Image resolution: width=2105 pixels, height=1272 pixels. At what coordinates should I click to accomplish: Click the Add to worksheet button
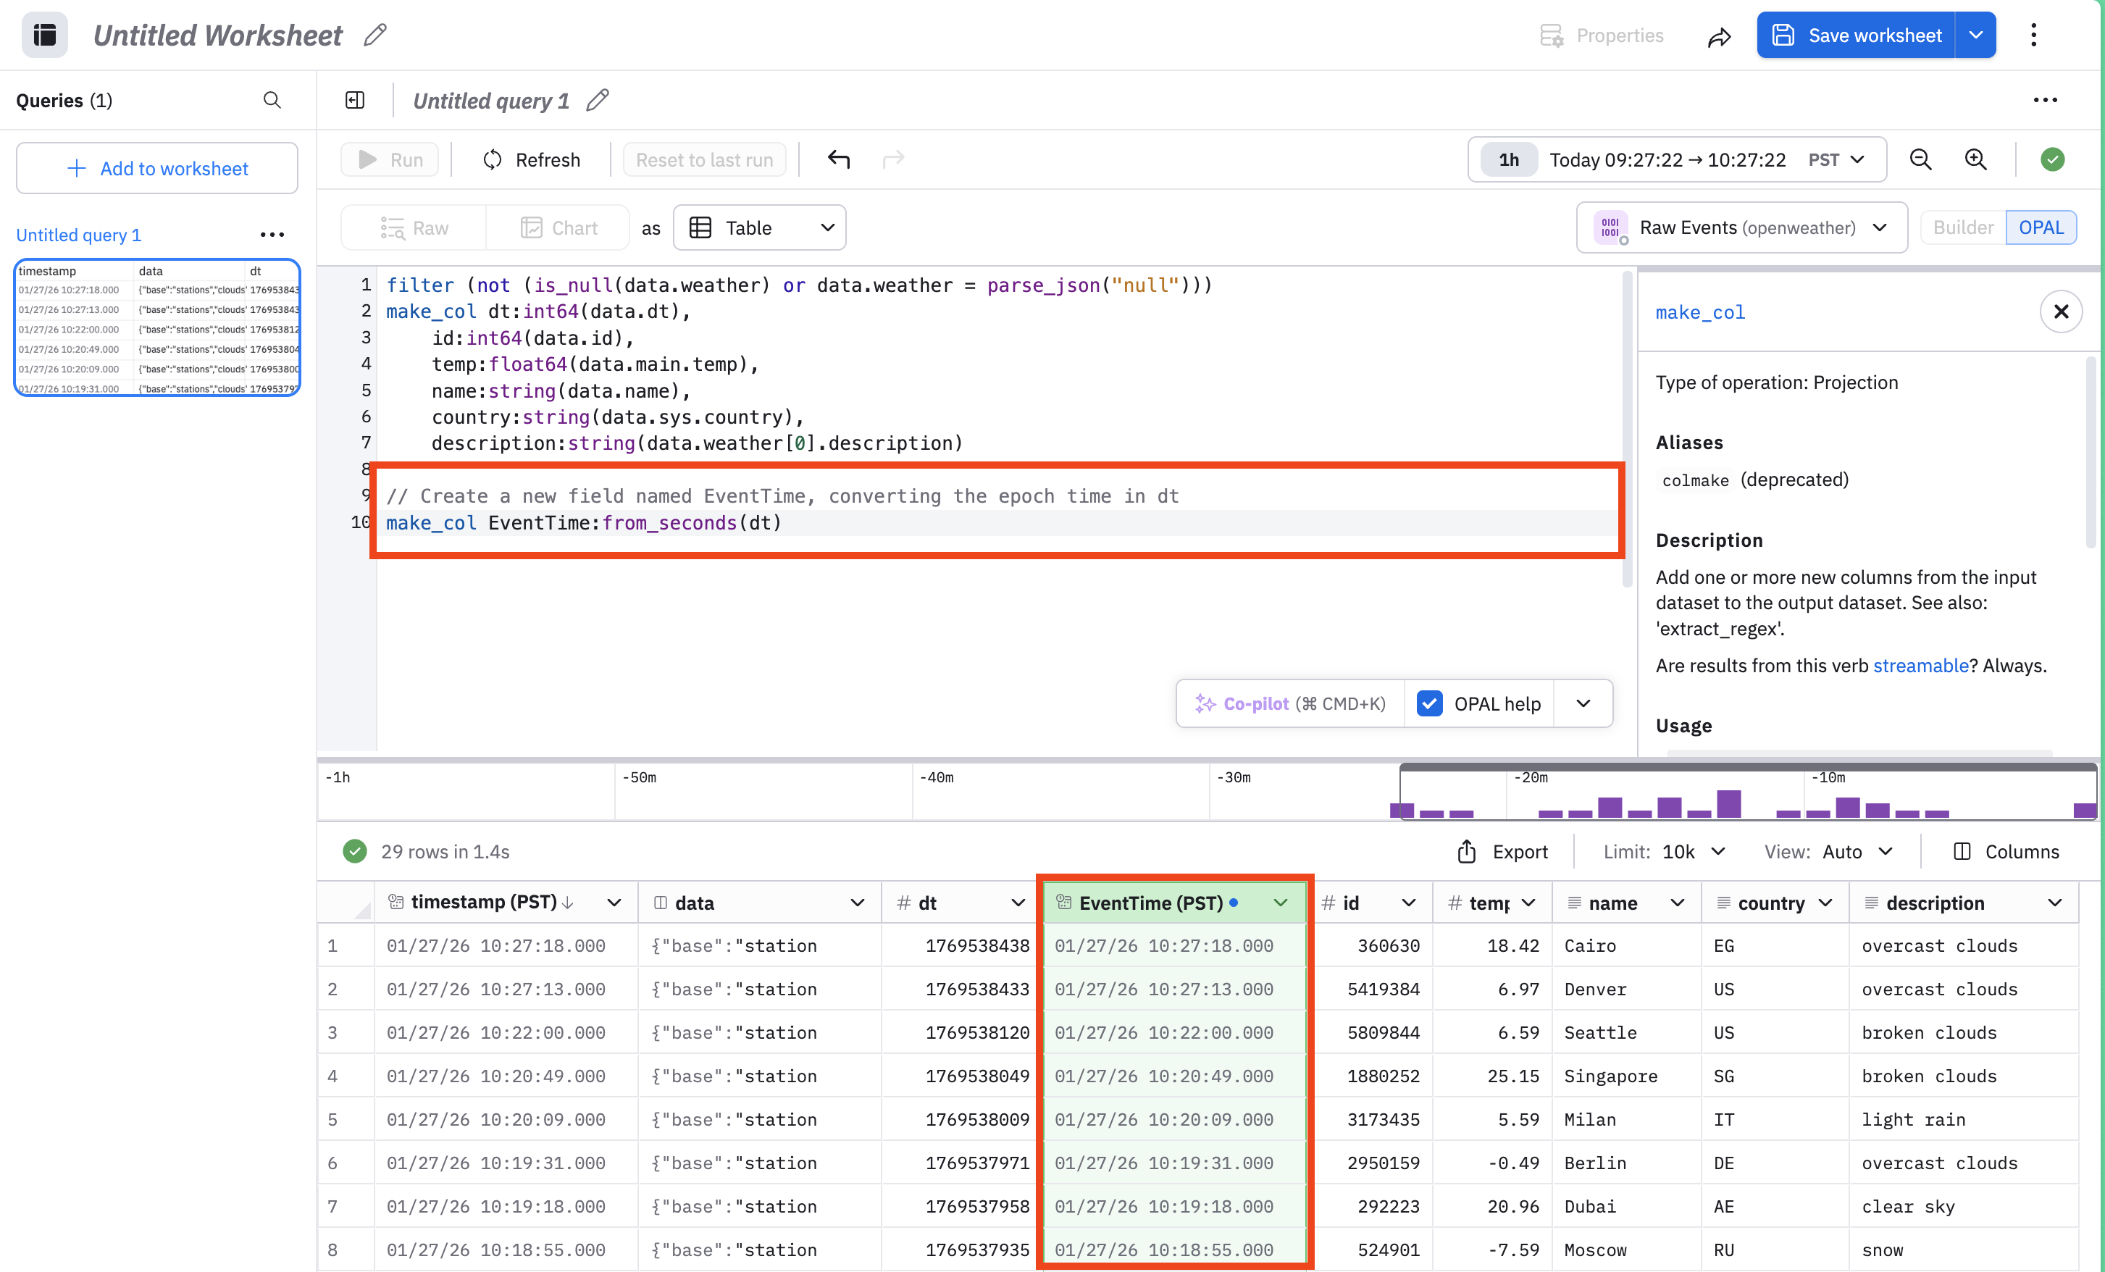(157, 168)
